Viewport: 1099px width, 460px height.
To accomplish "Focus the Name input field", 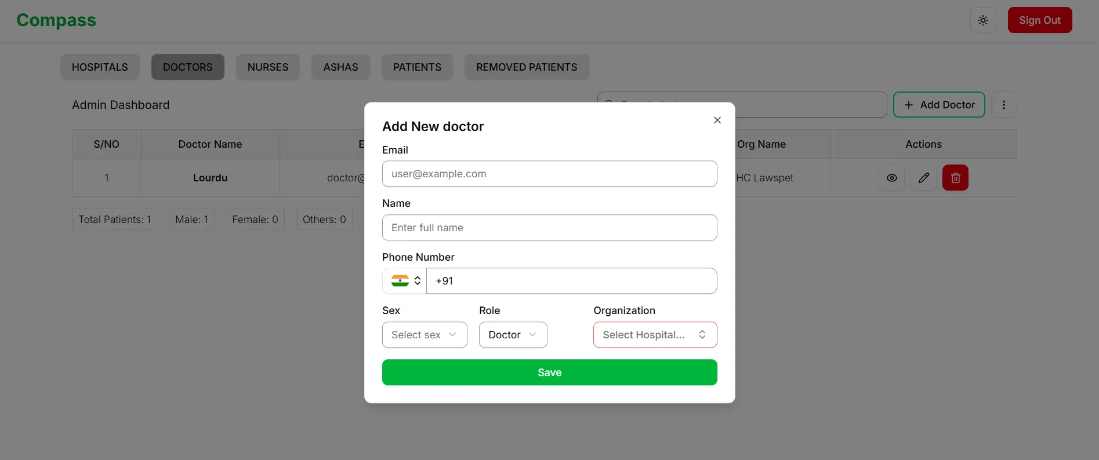I will tap(550, 228).
